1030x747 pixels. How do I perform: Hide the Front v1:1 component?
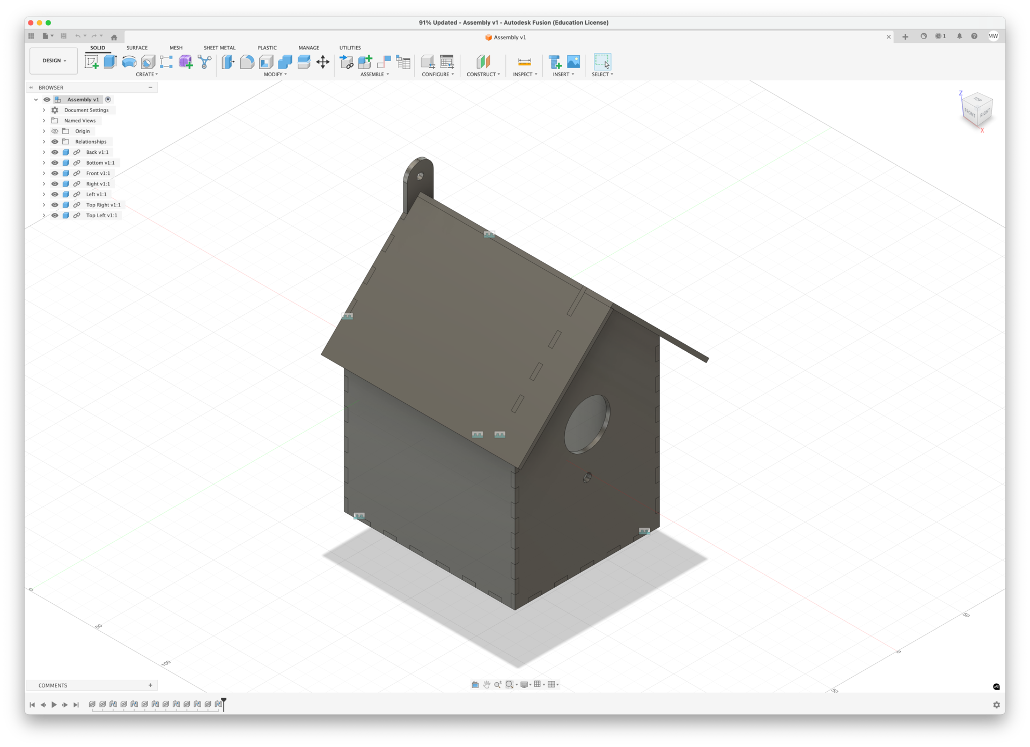tap(55, 173)
